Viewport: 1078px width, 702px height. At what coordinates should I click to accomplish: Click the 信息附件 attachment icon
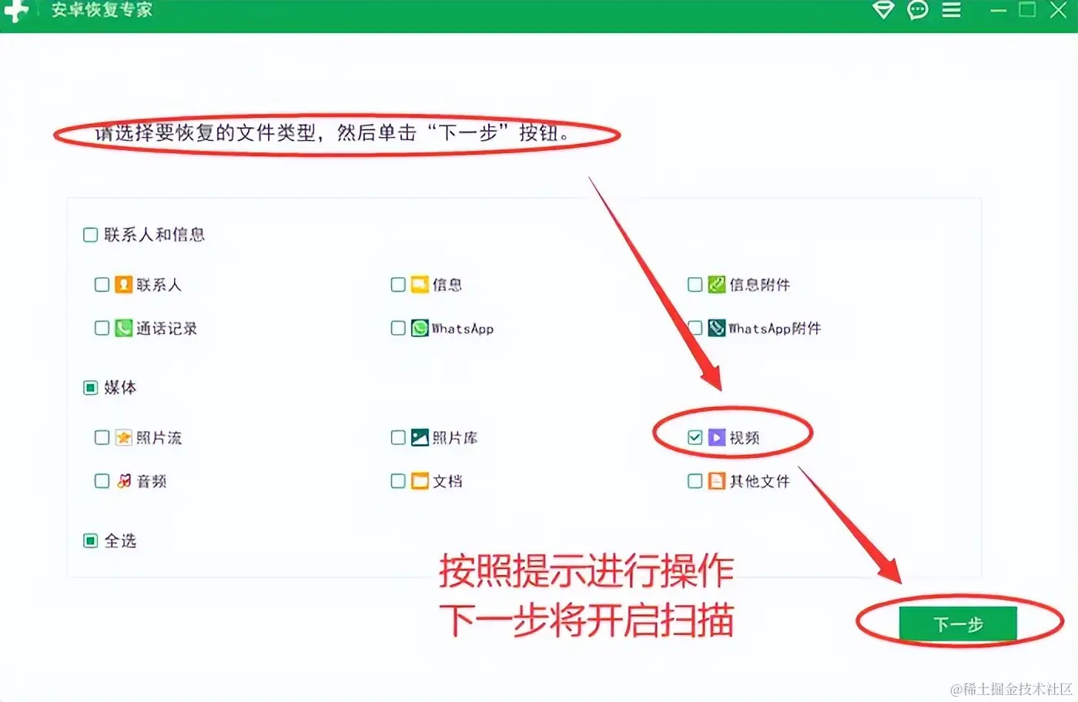[x=717, y=285]
